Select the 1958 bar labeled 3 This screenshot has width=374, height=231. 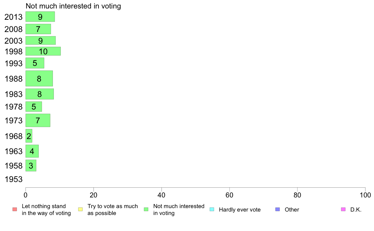coord(31,165)
